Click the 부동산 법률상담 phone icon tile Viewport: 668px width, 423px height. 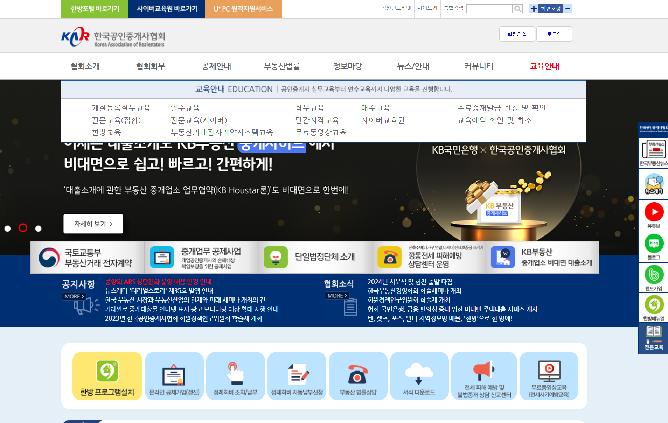358,376
